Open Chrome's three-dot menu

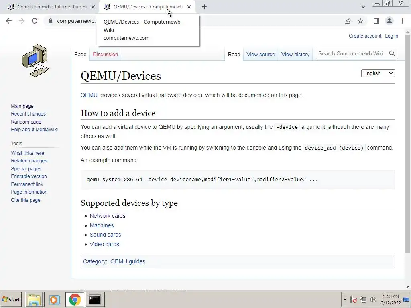click(x=402, y=21)
